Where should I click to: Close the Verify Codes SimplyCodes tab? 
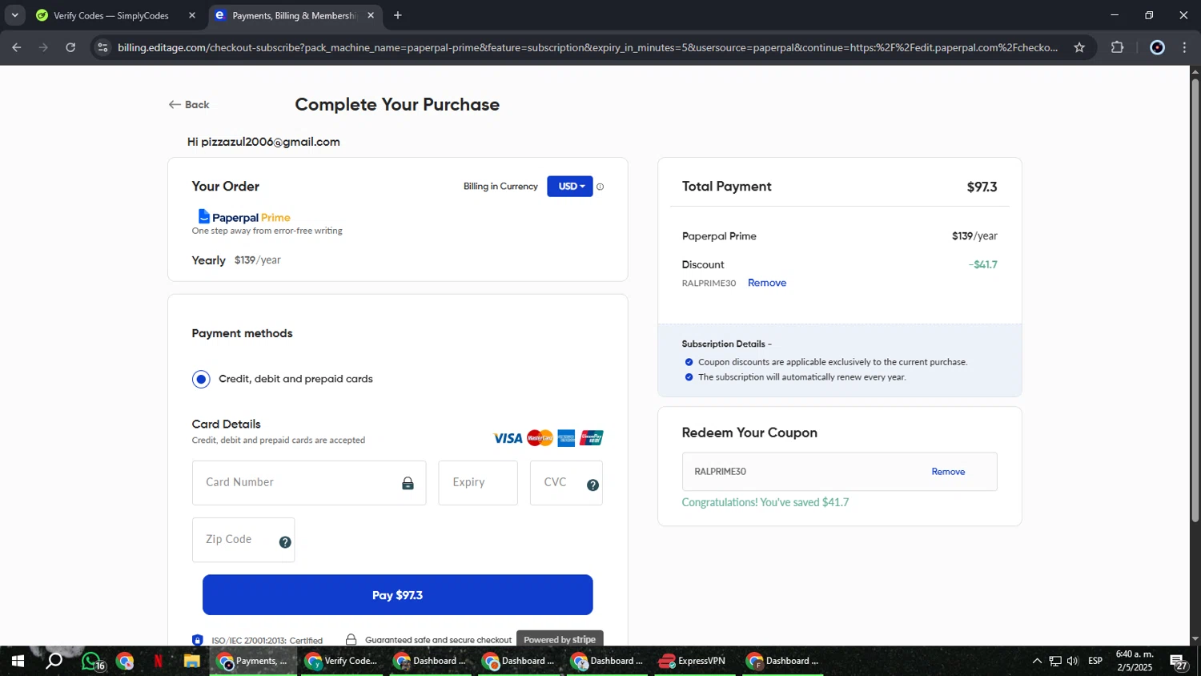pos(192,15)
